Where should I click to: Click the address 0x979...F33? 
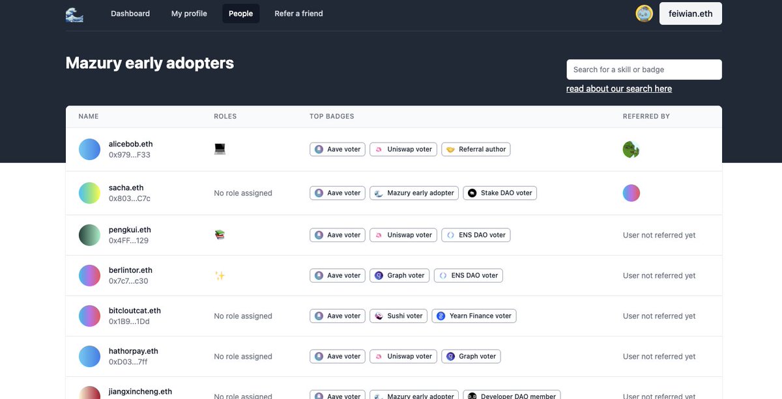[130, 155]
